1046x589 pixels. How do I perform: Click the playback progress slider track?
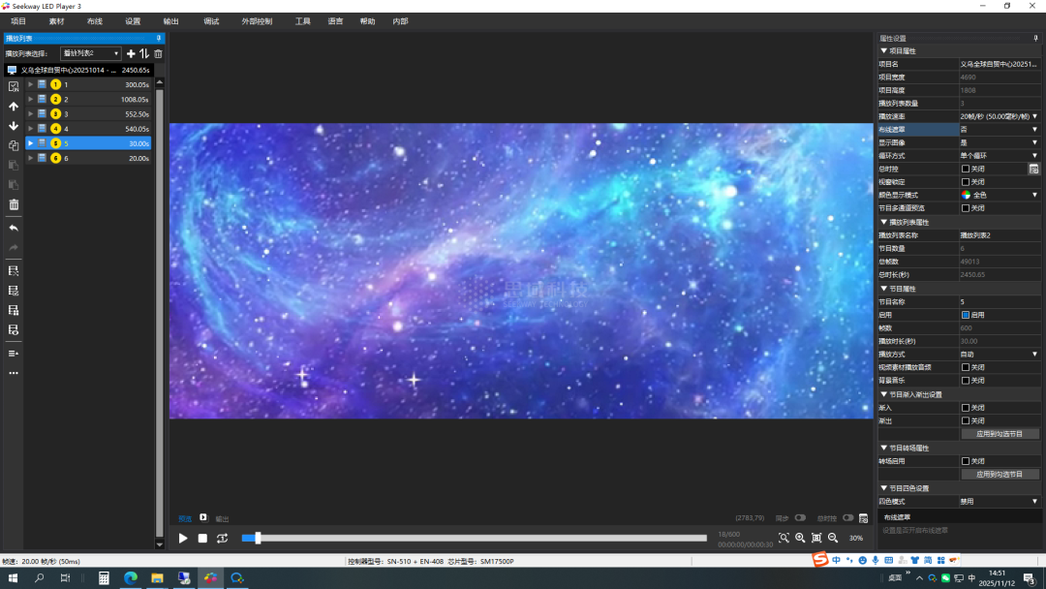(x=475, y=539)
